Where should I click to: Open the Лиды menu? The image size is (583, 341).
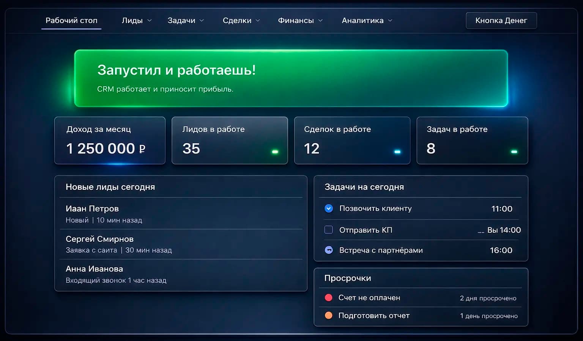[132, 20]
